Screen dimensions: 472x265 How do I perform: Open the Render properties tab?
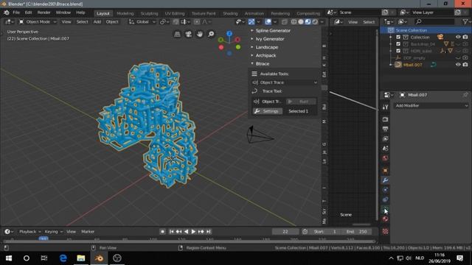[385, 119]
